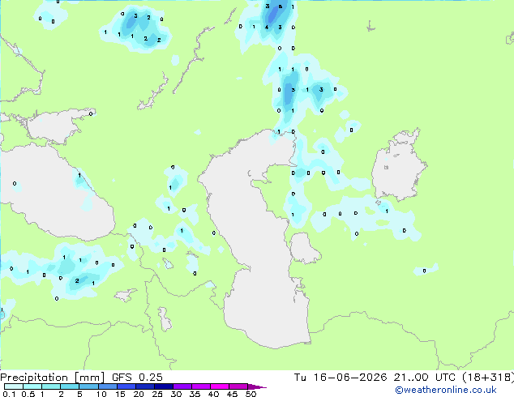Click the above-50 arrow tip of legend

257,386
